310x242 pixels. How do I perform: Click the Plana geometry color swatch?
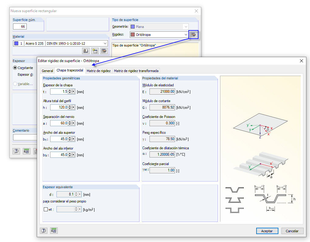pos(133,26)
